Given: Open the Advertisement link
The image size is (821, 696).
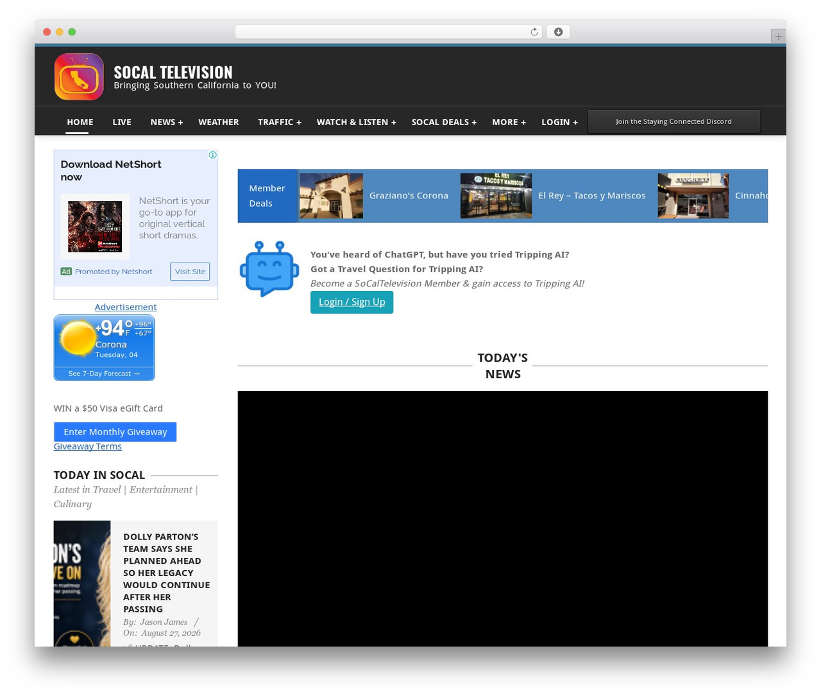Looking at the screenshot, I should pos(126,307).
